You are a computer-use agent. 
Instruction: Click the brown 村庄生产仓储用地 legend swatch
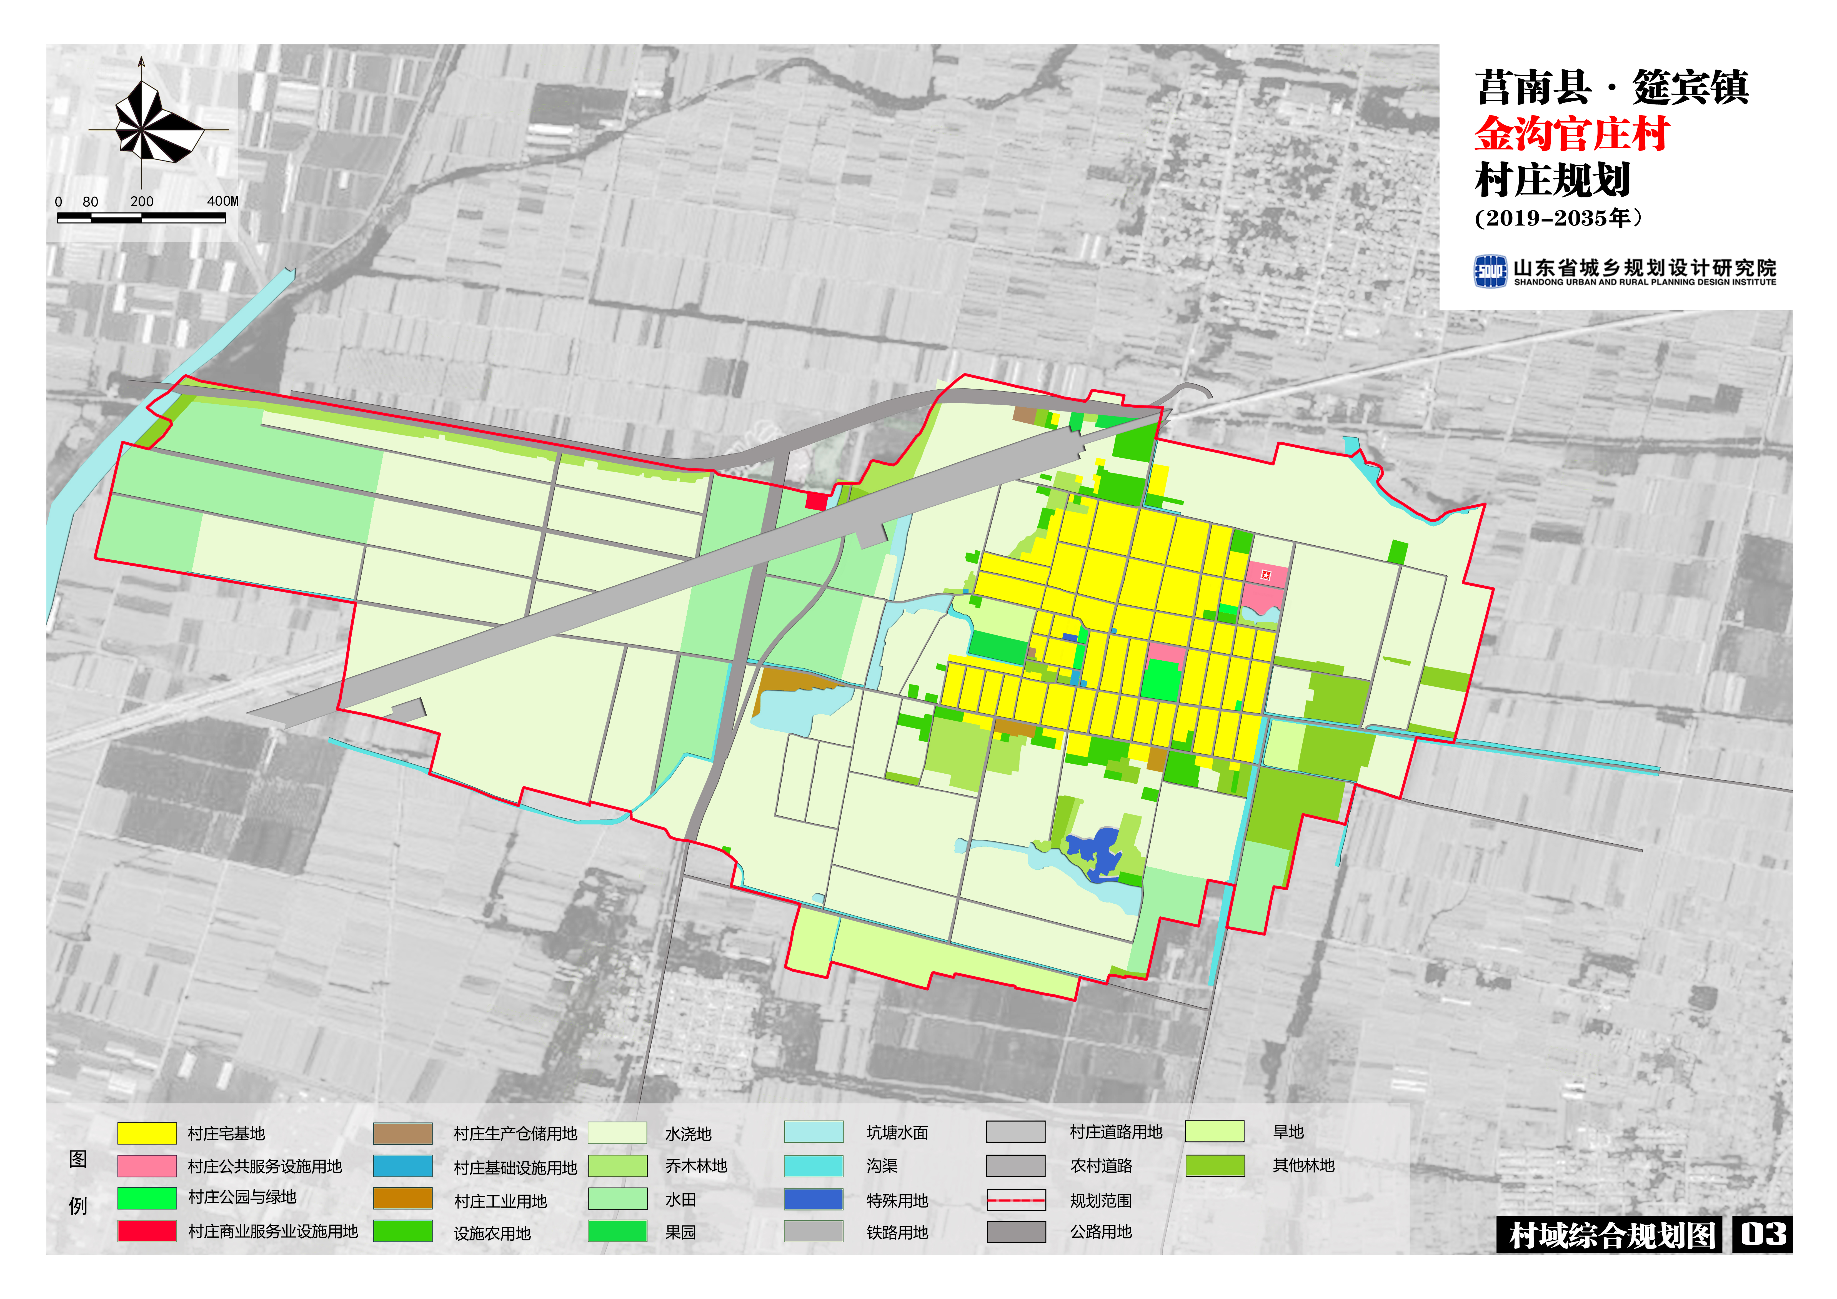(x=402, y=1134)
